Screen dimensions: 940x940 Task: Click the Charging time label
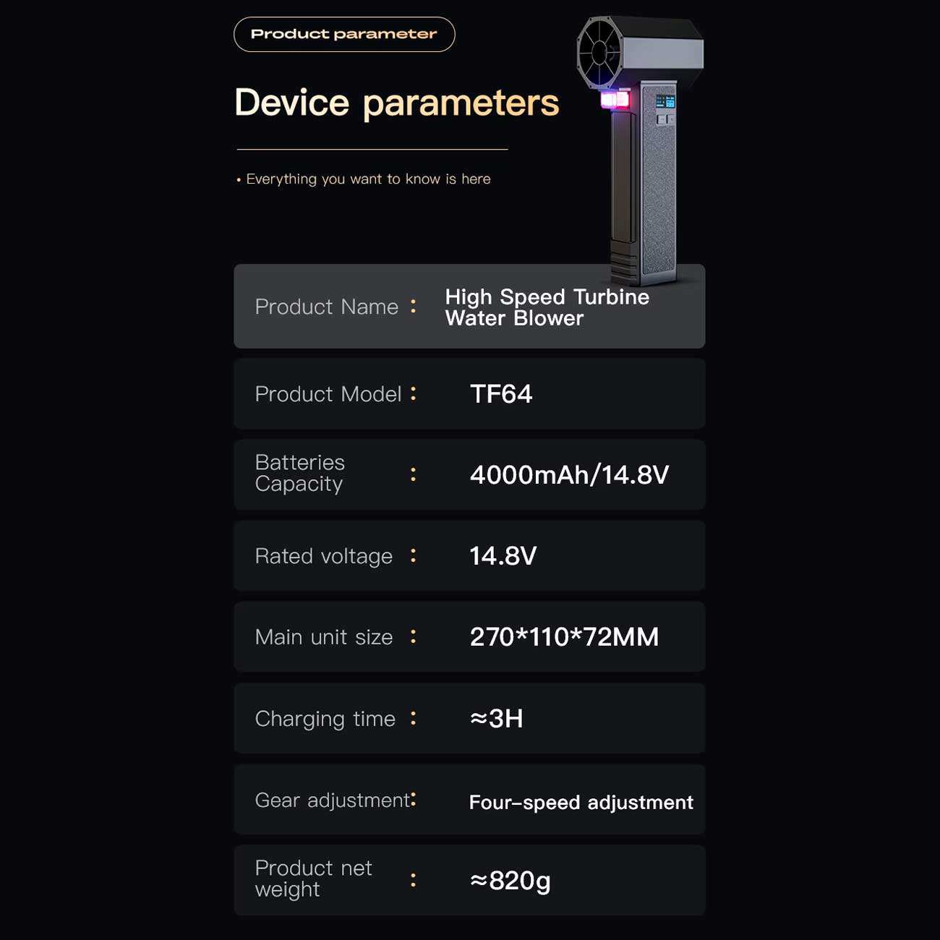(x=325, y=719)
